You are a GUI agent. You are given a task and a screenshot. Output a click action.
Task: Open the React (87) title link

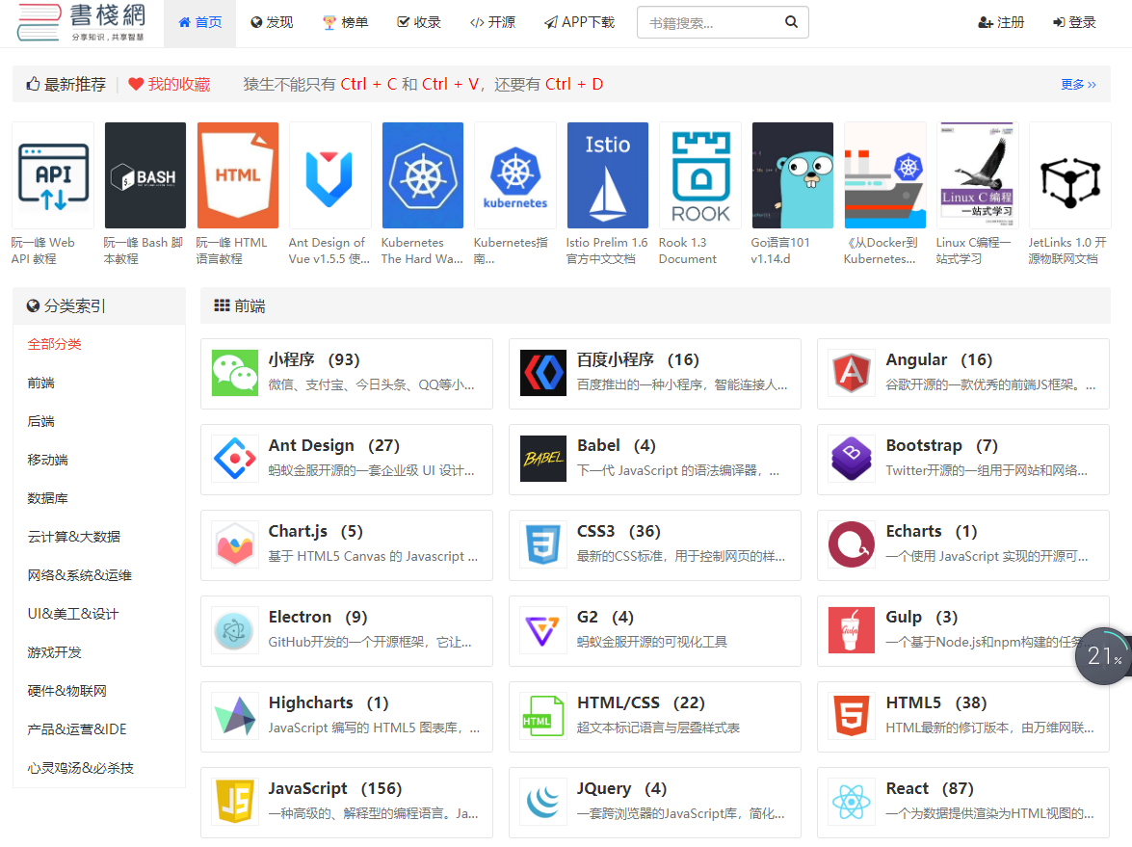tap(929, 788)
